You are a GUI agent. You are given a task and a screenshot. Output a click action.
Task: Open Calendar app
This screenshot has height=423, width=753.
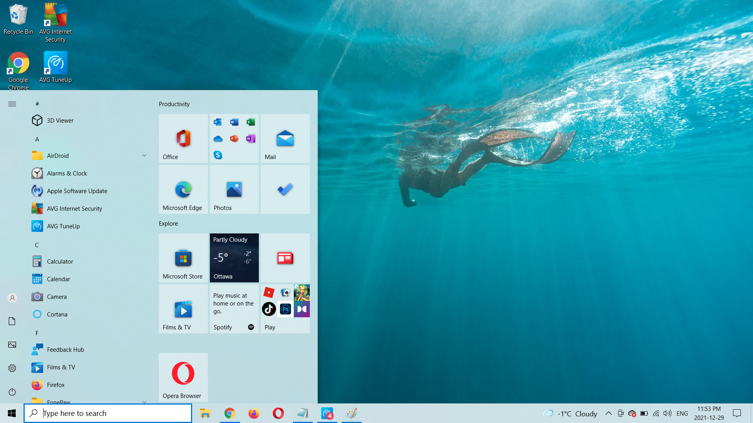pos(90,279)
